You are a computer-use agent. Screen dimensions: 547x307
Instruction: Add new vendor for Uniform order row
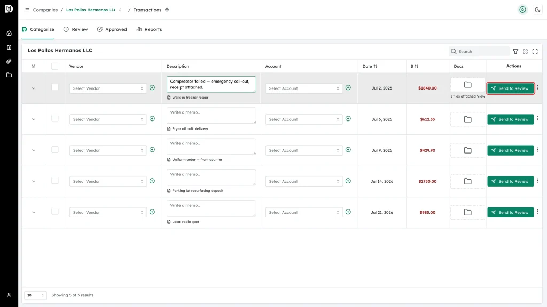152,150
